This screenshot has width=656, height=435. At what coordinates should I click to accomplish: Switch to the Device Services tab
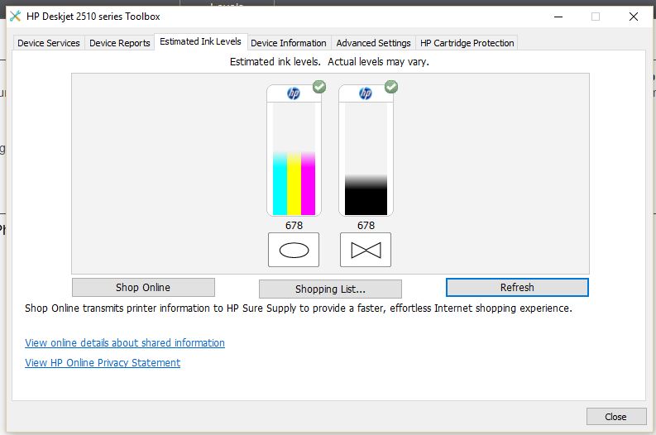(x=49, y=43)
